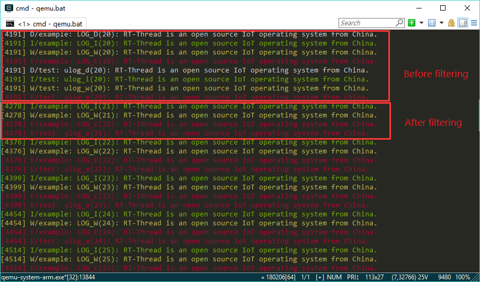
Task: Expand the active console list dropdown arrow
Action: coord(441,23)
